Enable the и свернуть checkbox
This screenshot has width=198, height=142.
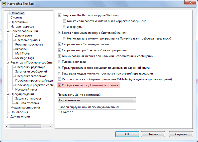(64, 27)
